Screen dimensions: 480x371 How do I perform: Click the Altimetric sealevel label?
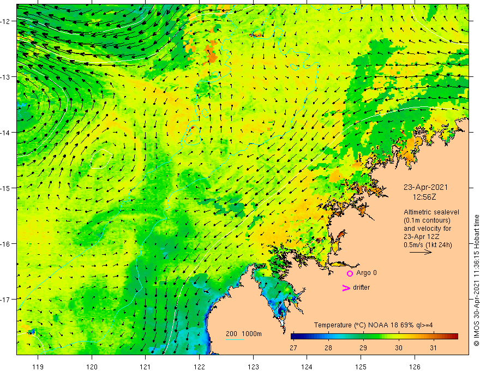tap(431, 212)
